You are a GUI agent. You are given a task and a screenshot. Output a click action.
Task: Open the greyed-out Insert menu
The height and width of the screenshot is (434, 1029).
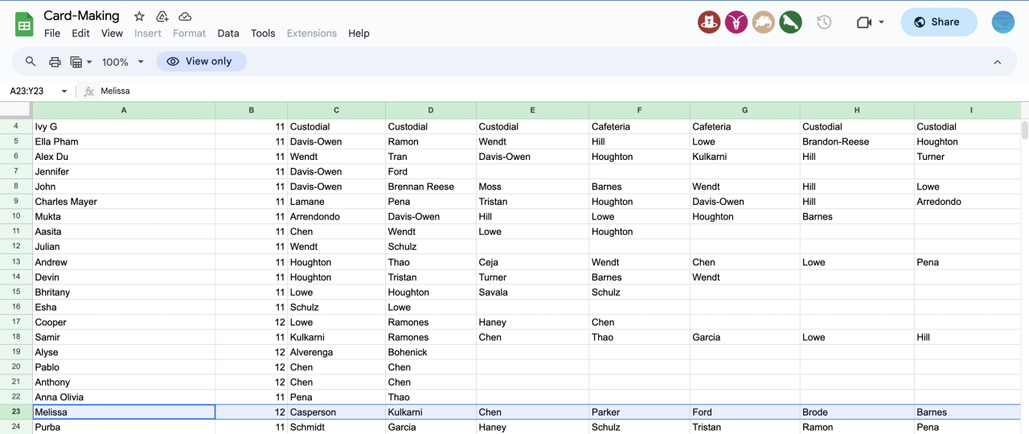point(148,33)
